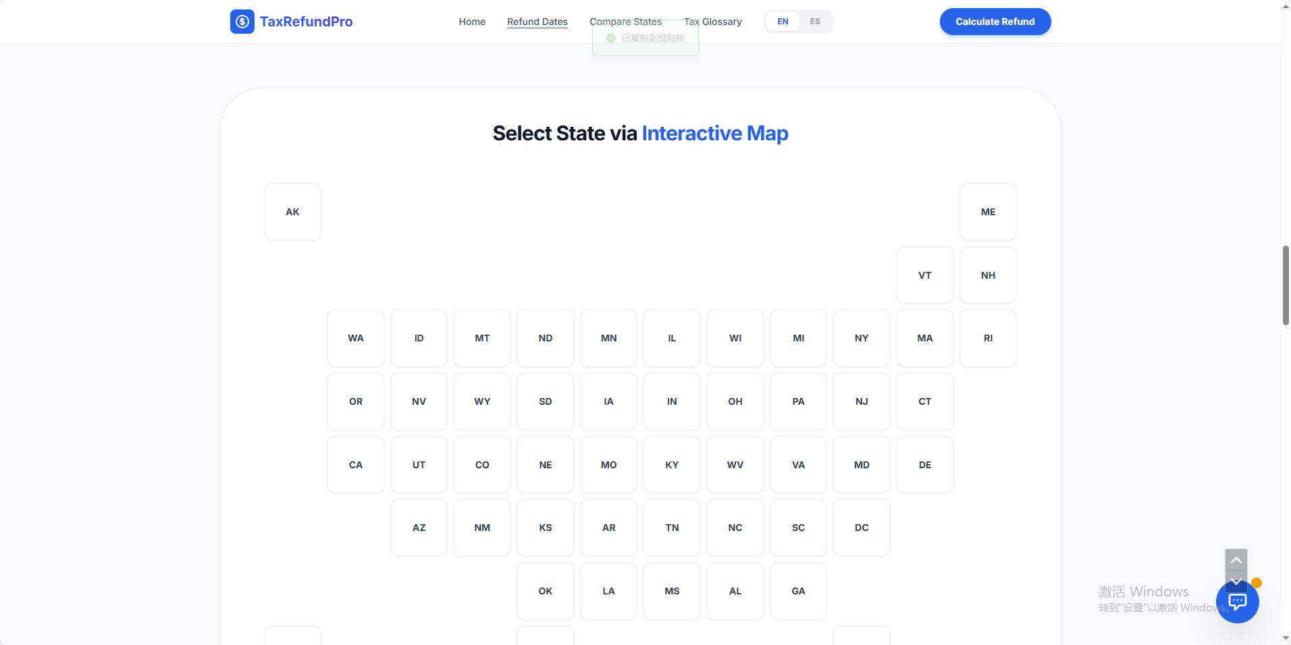Select Alaska on the state map
The width and height of the screenshot is (1291, 645).
point(292,211)
